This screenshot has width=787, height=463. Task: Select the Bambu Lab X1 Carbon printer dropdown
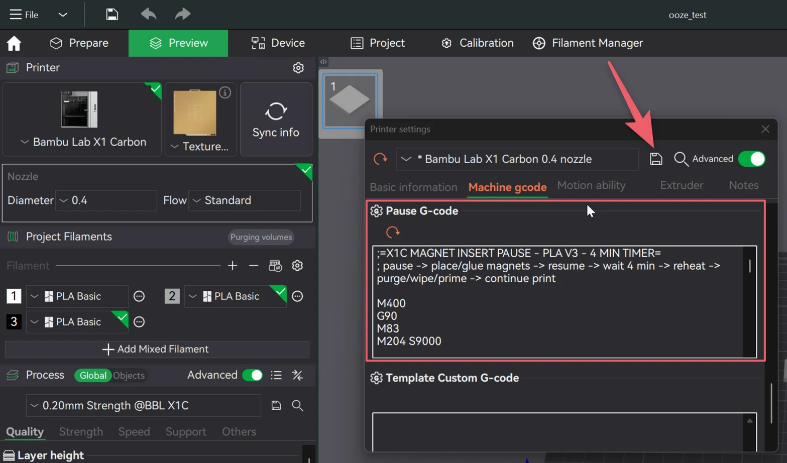(82, 119)
